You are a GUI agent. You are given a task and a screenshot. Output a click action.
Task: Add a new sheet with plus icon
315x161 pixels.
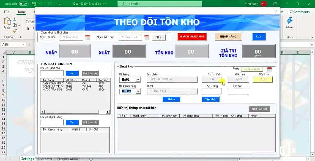coord(91,159)
